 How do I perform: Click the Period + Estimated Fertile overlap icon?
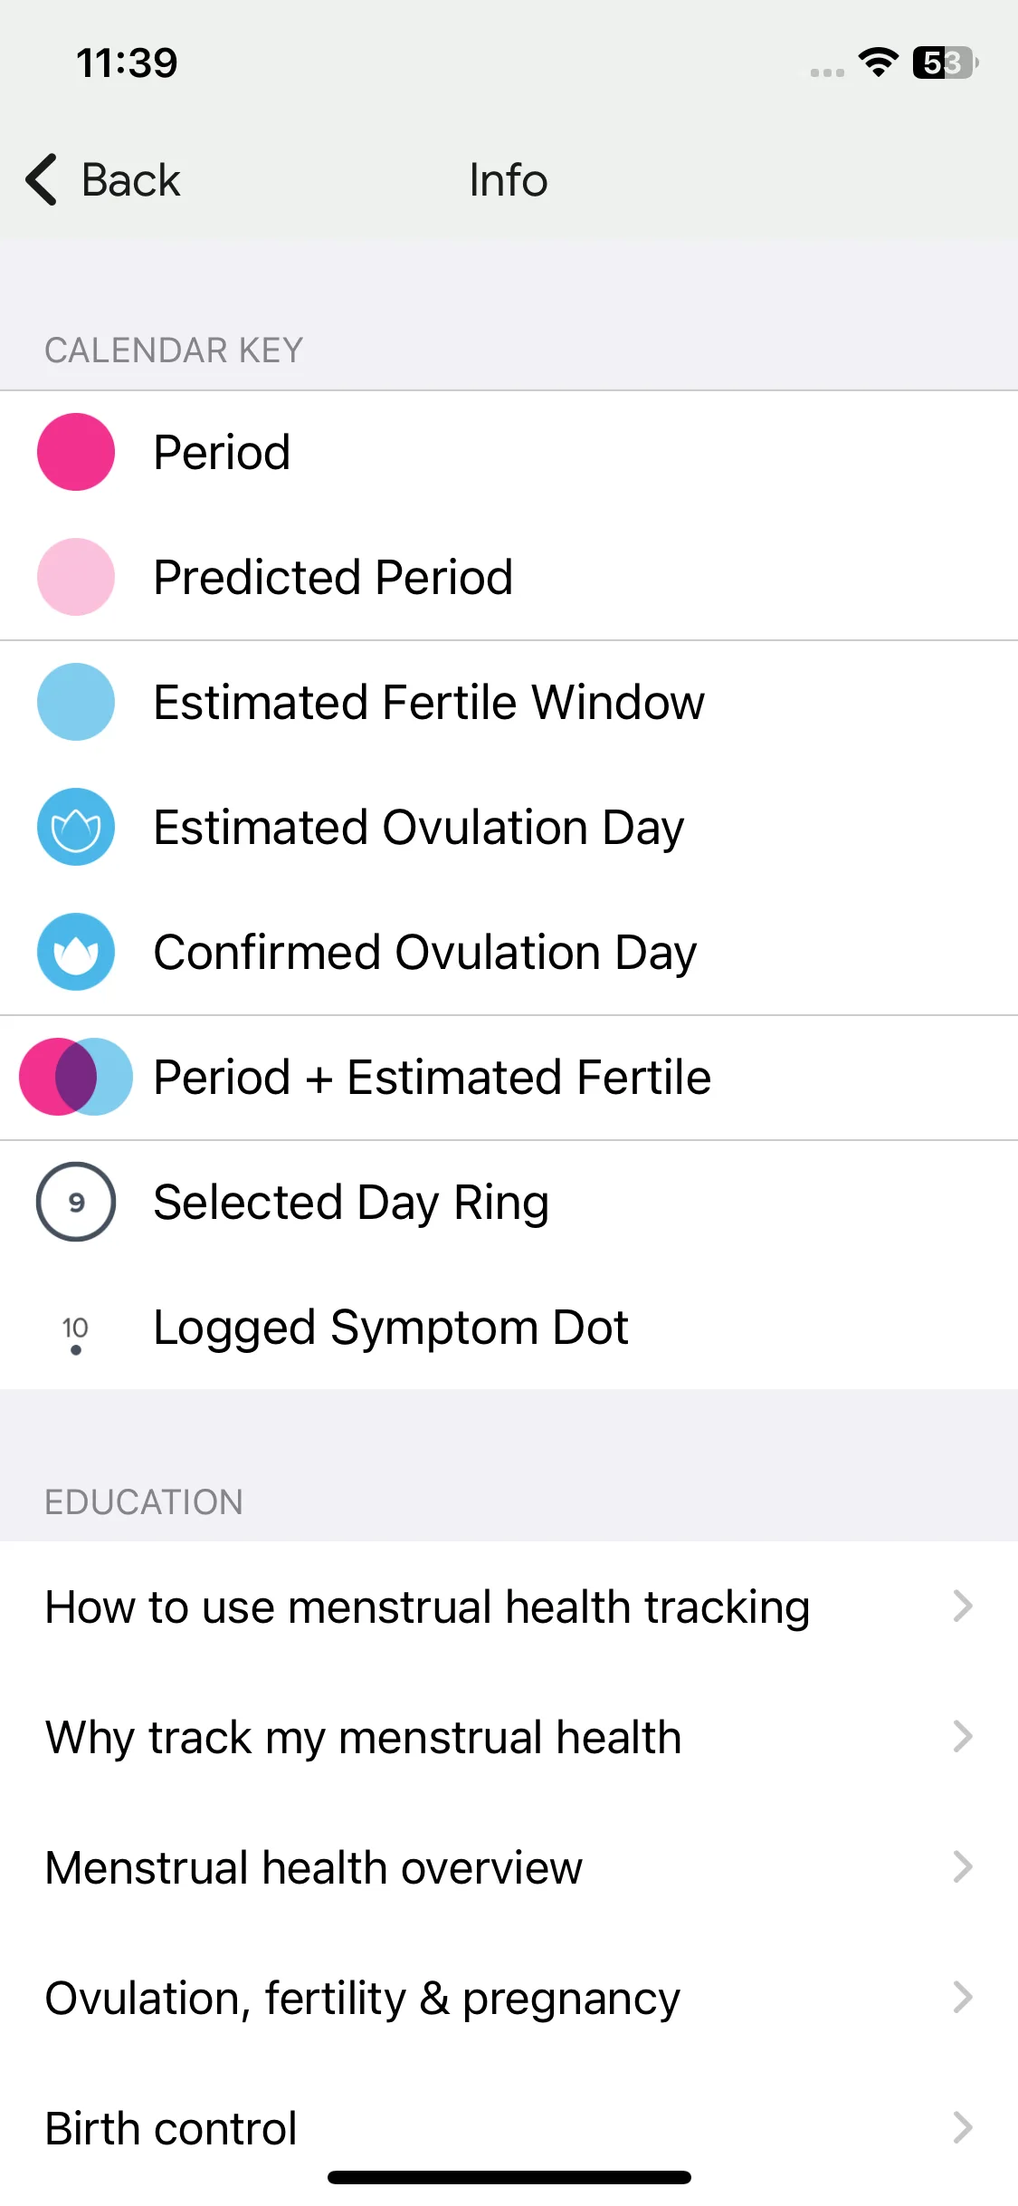[x=76, y=1077]
